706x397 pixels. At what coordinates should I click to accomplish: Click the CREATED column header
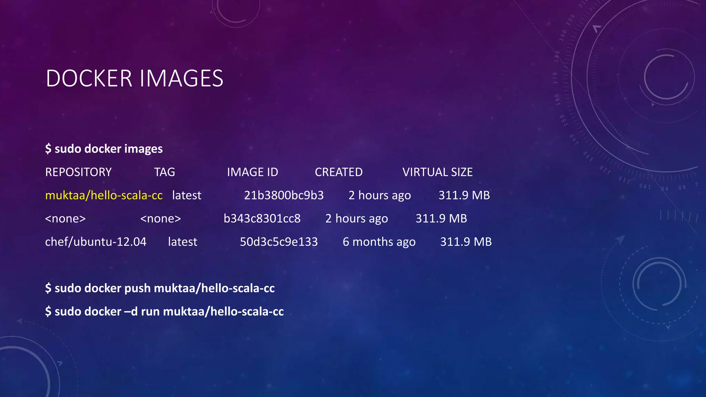pos(339,172)
